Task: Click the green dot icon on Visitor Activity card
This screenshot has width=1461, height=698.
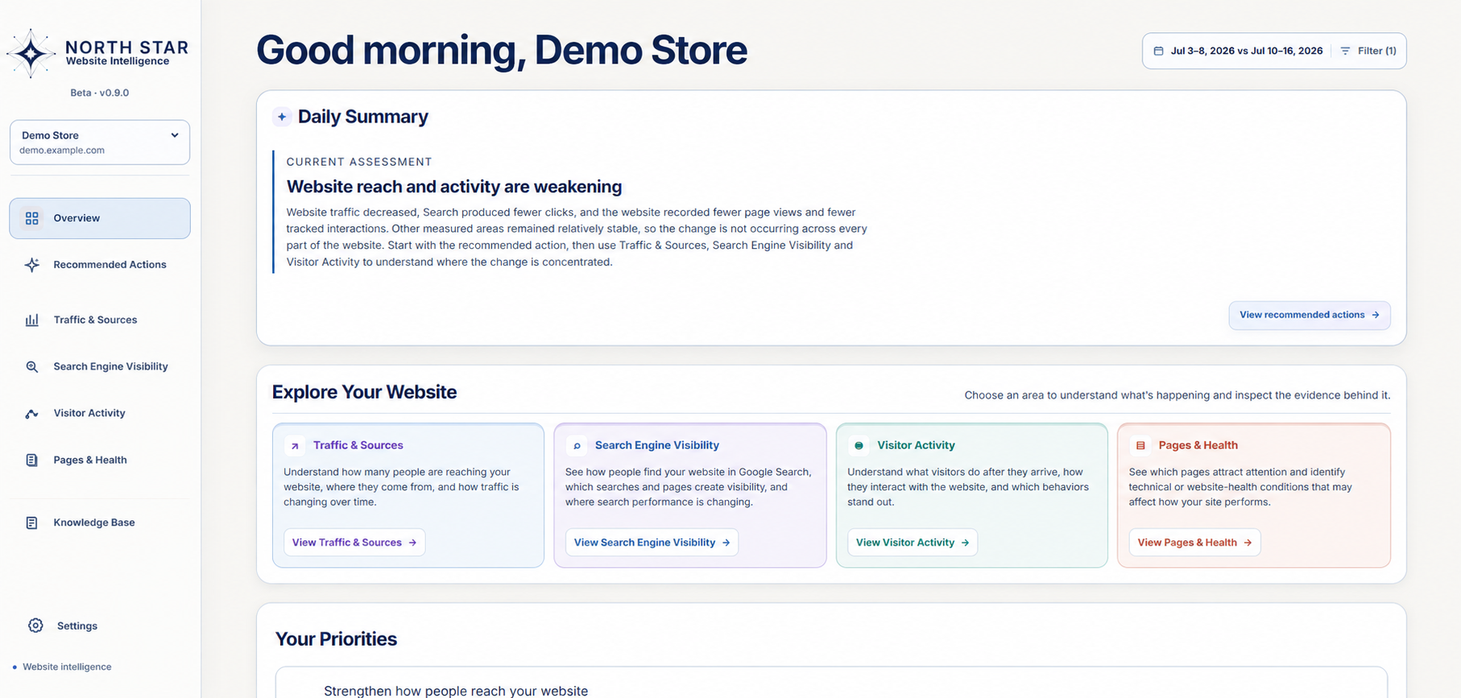Action: [x=859, y=445]
